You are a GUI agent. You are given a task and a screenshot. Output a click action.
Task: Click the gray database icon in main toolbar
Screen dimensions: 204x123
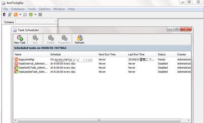[x=10, y=14]
